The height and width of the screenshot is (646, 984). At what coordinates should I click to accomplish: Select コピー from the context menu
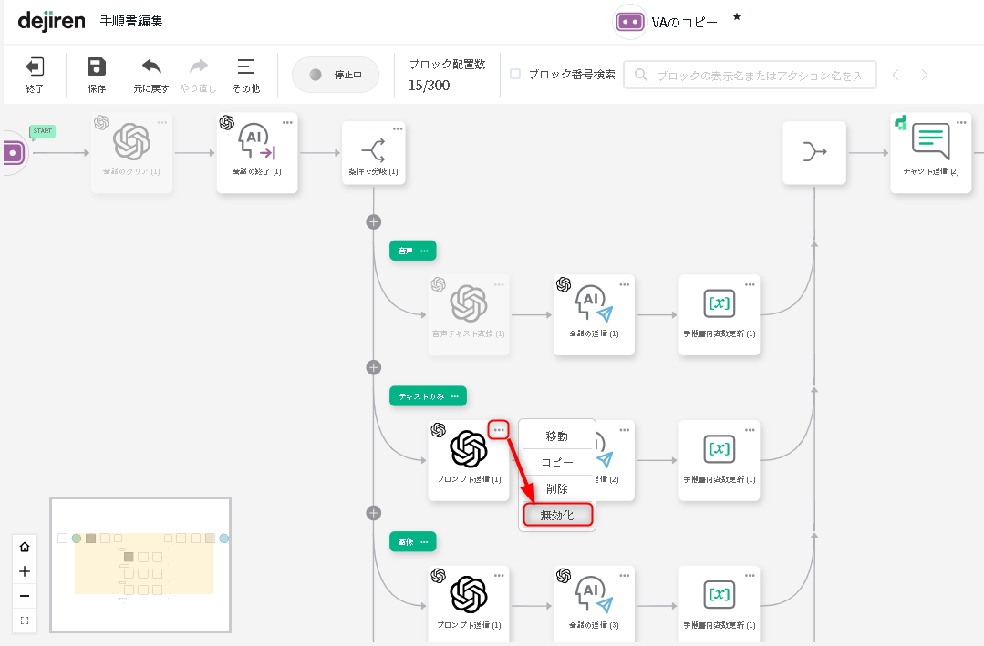pyautogui.click(x=557, y=462)
